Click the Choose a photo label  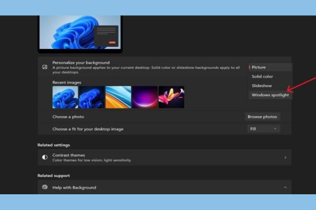pos(68,117)
